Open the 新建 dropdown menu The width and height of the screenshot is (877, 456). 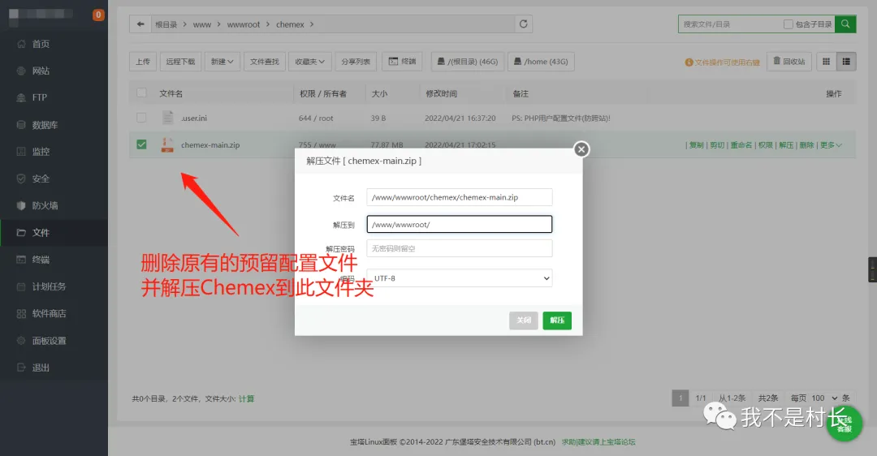click(x=222, y=61)
